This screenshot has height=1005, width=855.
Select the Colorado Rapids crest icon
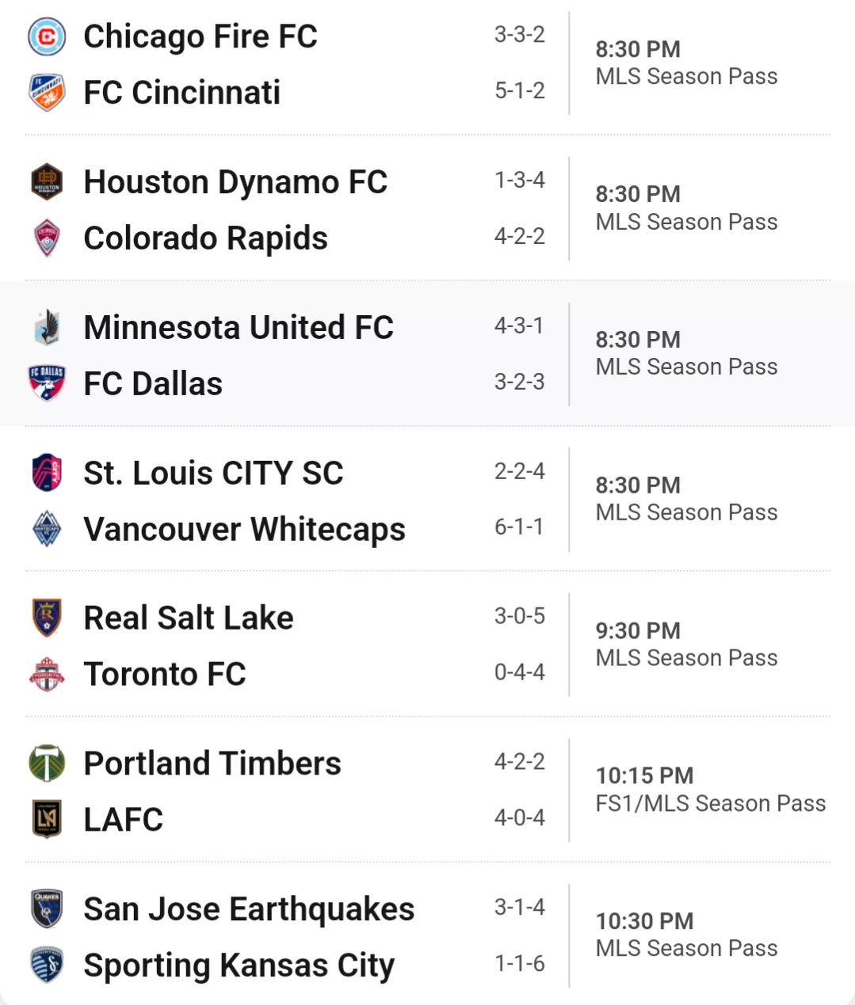click(47, 238)
